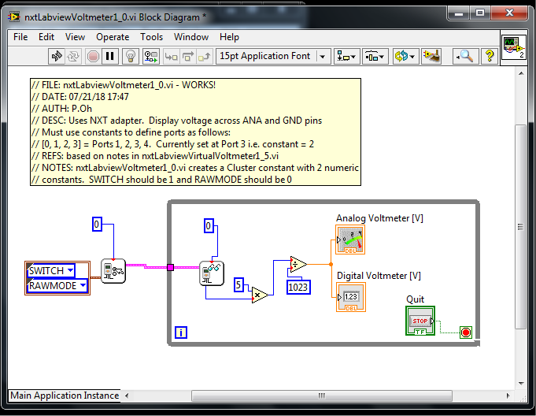Click the yellow comment note box
This screenshot has height=416, width=536.
click(195, 132)
